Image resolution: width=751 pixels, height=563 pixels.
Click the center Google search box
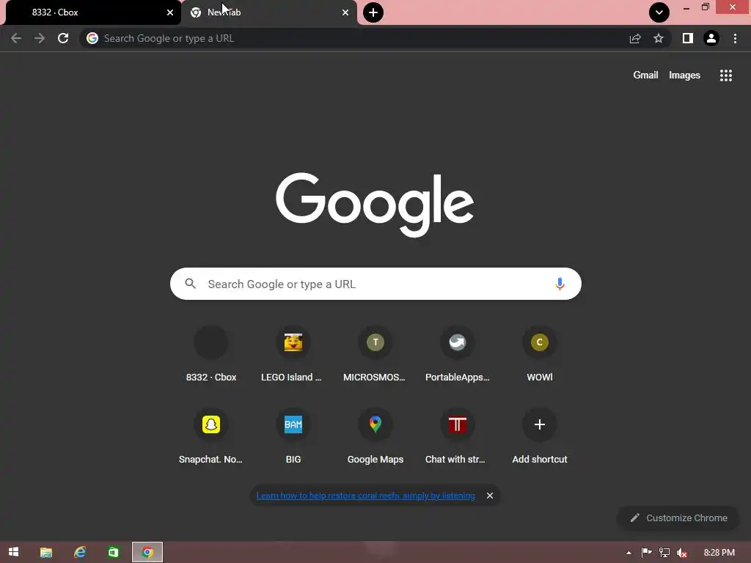pyautogui.click(x=375, y=284)
